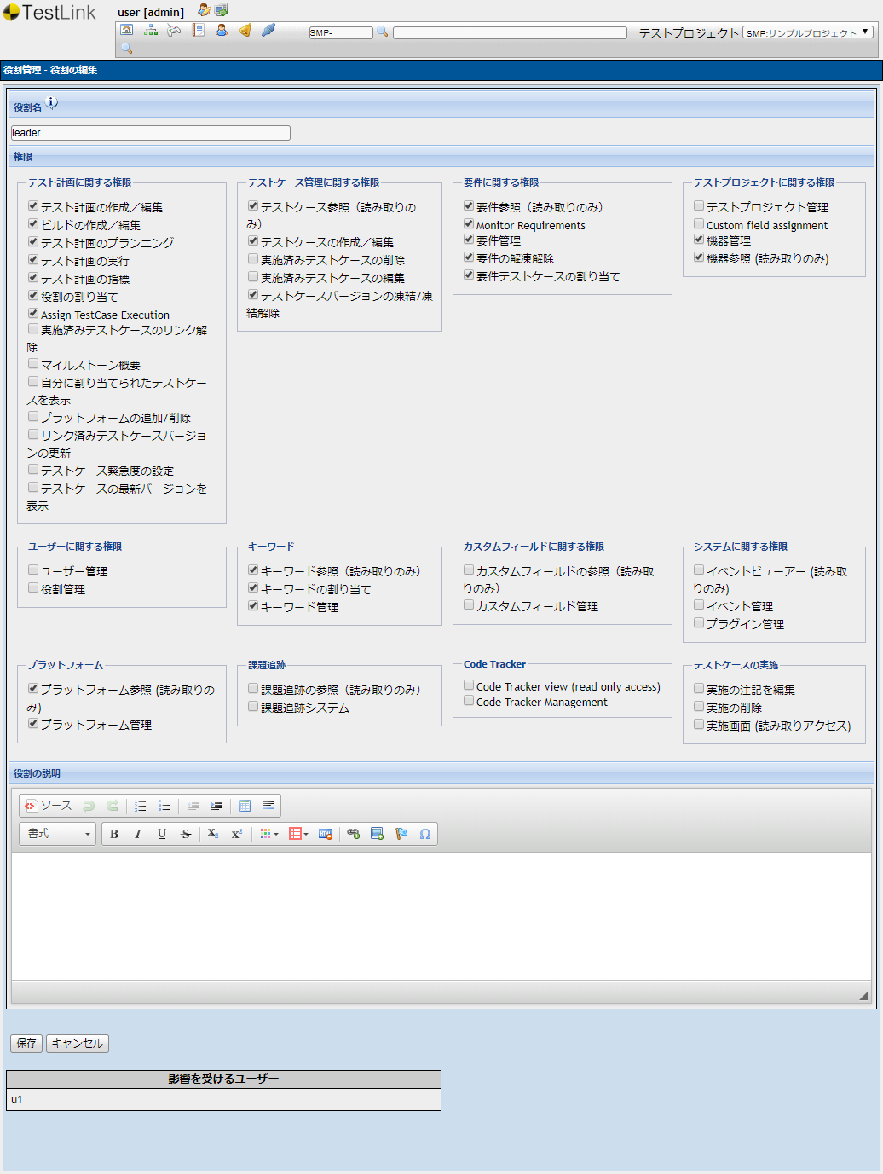Save the role with the 保存 button
This screenshot has width=883, height=1174.
26,1043
